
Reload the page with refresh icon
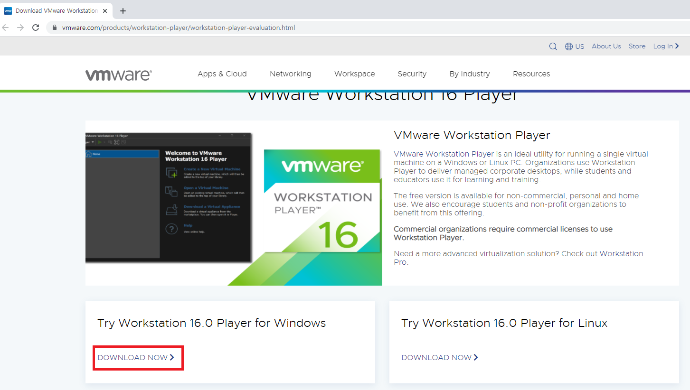(36, 28)
